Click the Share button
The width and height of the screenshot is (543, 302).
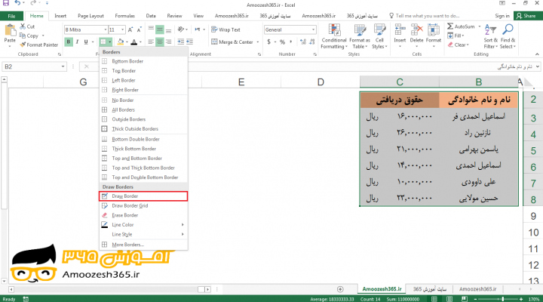[526, 16]
